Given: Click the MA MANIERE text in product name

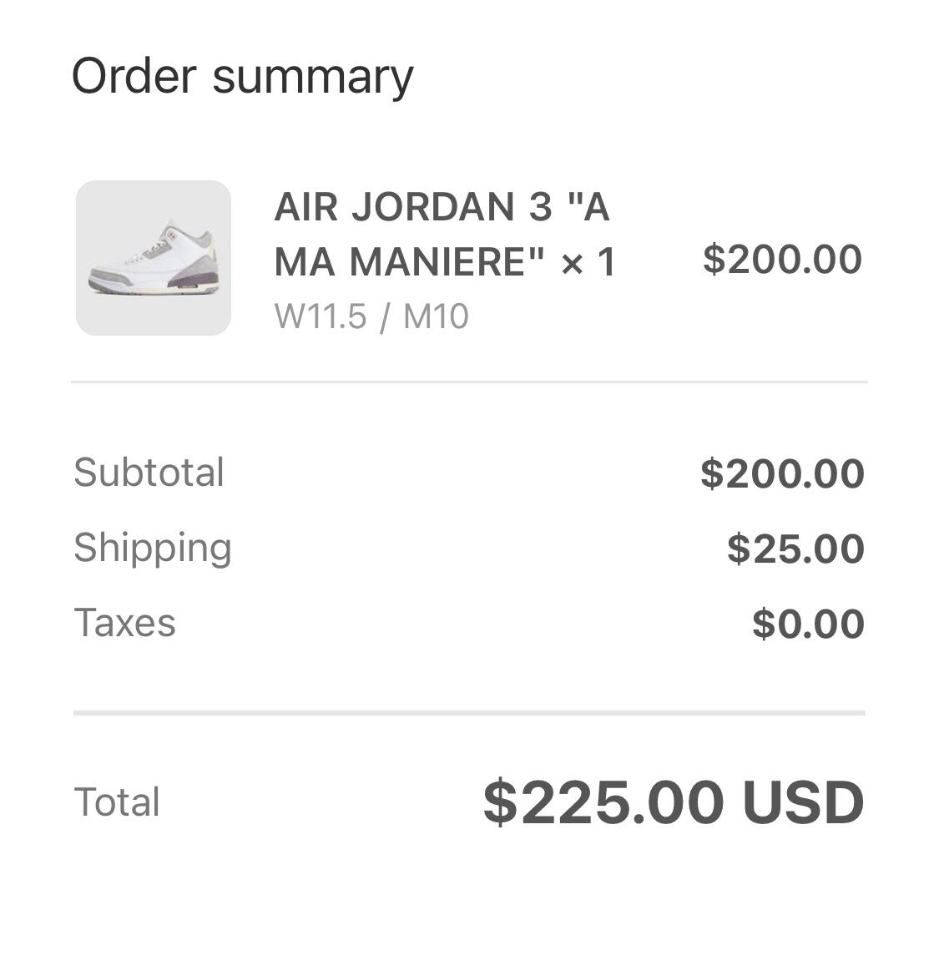Looking at the screenshot, I should tap(410, 262).
